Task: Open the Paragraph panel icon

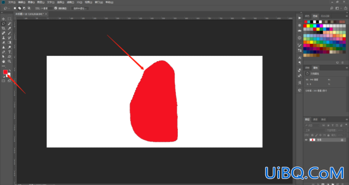Action: point(299,63)
